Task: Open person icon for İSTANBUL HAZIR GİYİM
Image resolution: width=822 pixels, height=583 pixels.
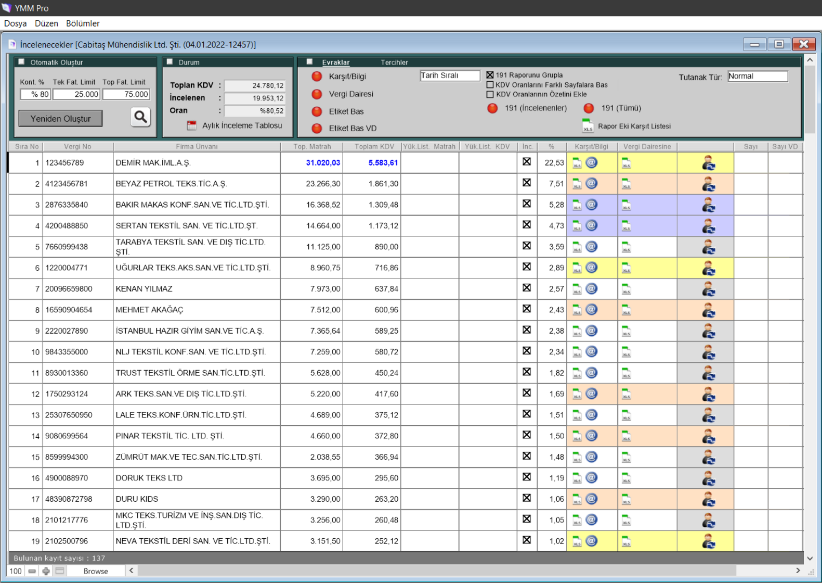Action: (x=708, y=331)
